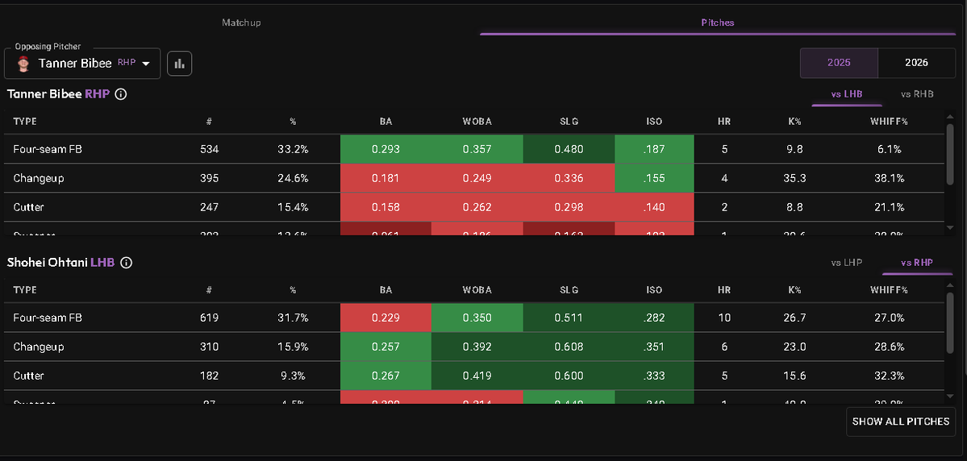Switch to the Matchup tab
Viewport: 967px width, 461px height.
[242, 23]
